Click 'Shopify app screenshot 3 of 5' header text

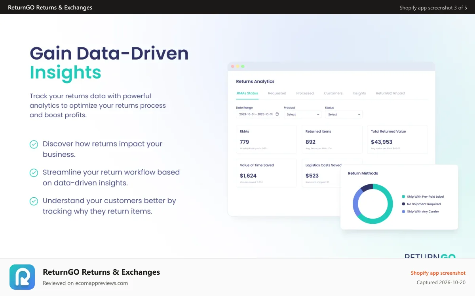point(433,7)
